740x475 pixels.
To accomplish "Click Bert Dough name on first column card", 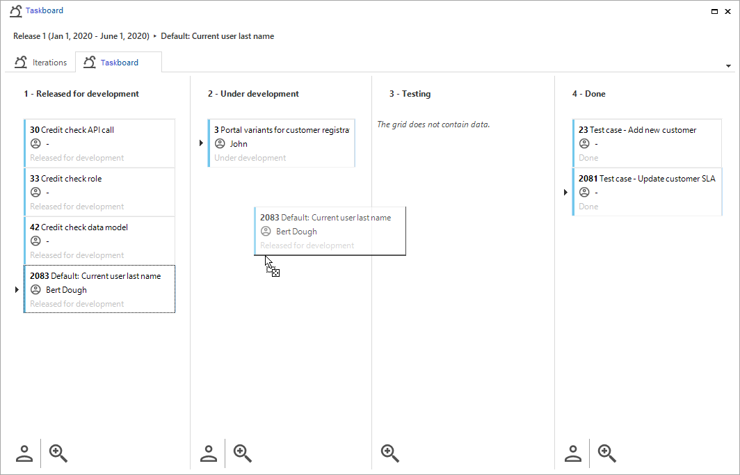I will point(67,290).
